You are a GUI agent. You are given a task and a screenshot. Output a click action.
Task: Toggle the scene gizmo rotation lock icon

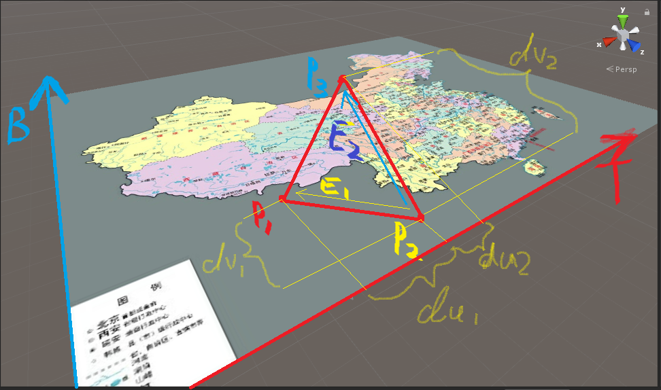tap(647, 12)
